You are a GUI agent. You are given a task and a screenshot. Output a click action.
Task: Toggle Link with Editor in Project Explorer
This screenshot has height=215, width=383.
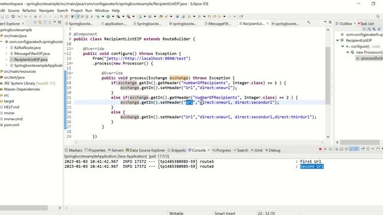40,22
